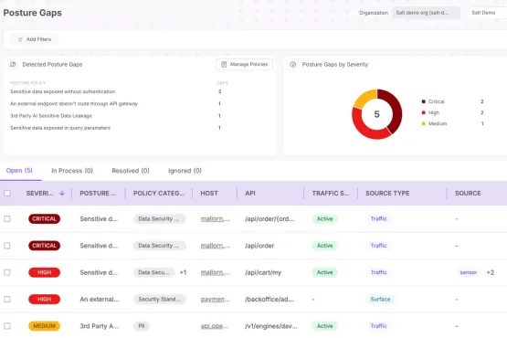Click the Surface source type tag

380,300
